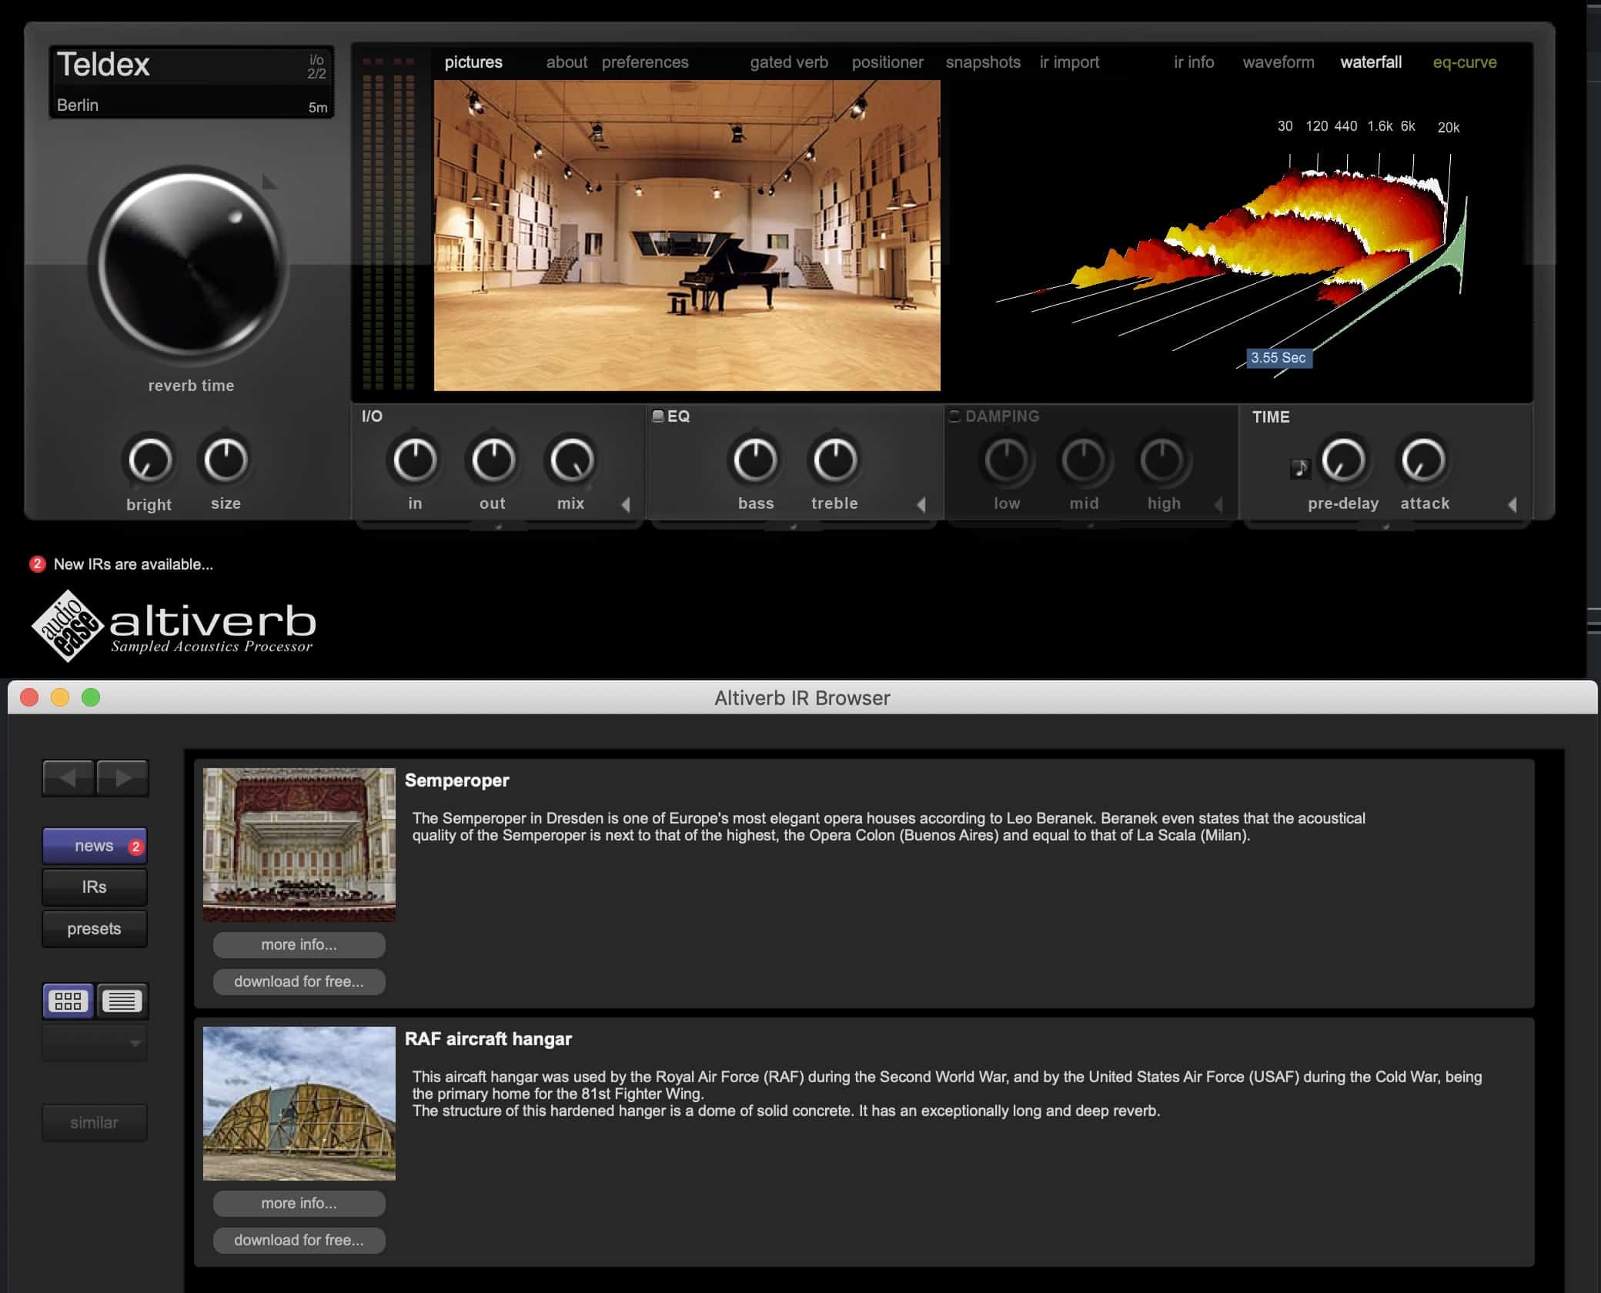This screenshot has height=1293, width=1601.
Task: Switch to the ir info view
Action: tap(1194, 62)
